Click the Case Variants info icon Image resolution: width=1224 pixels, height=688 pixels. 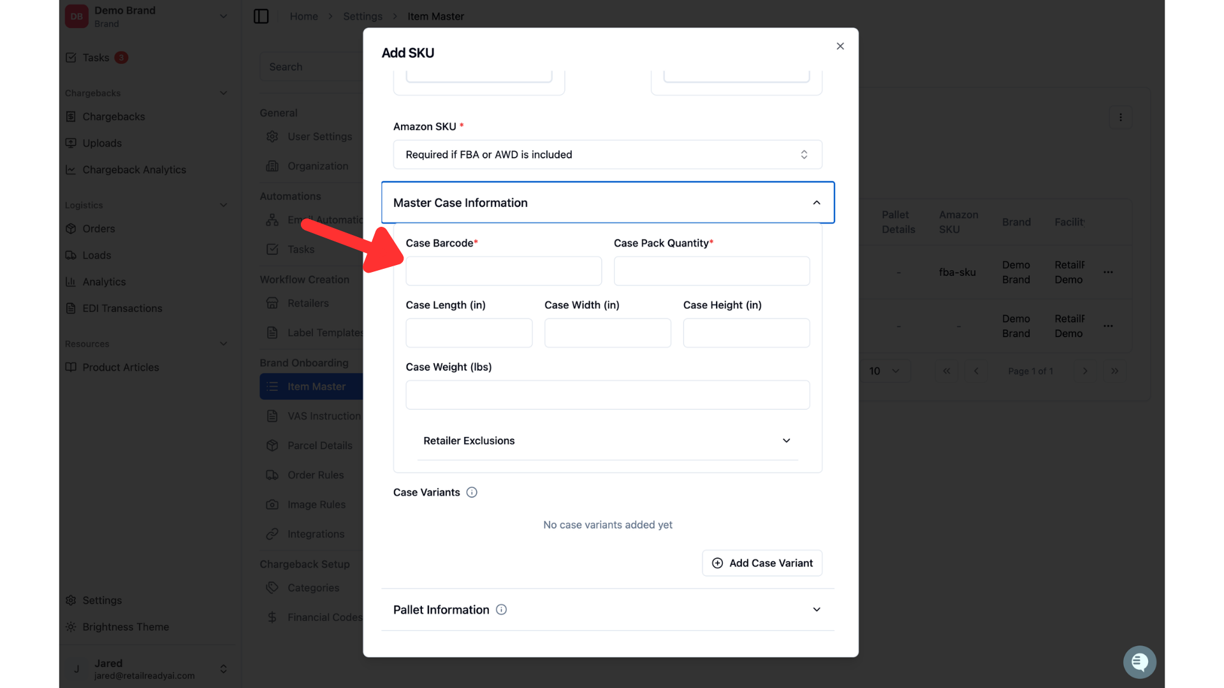point(472,492)
